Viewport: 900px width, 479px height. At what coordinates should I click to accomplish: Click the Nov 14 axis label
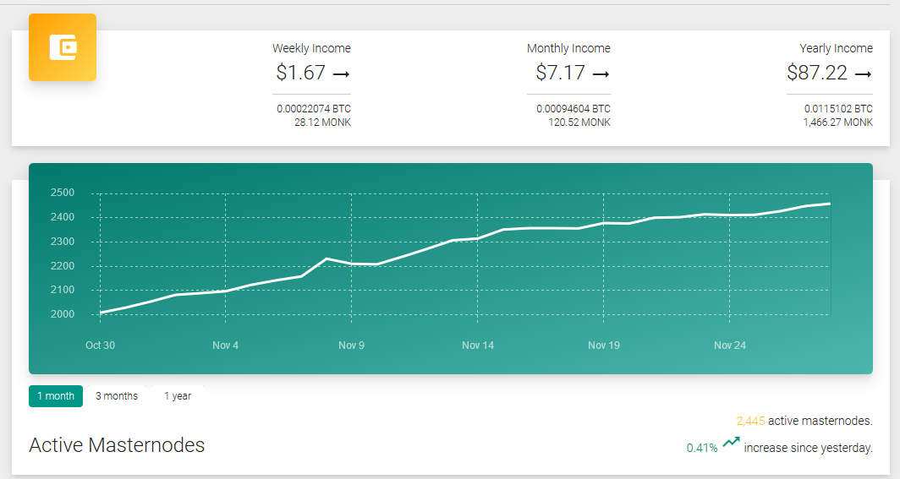(x=478, y=345)
